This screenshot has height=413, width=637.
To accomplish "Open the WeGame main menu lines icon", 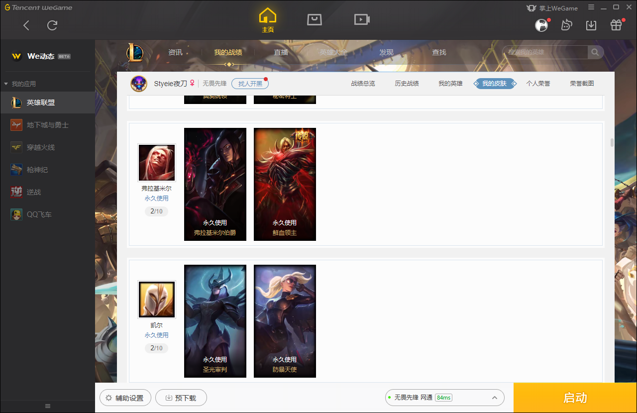I will tap(591, 7).
